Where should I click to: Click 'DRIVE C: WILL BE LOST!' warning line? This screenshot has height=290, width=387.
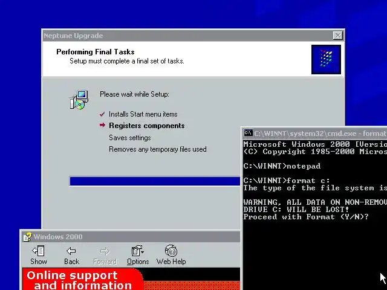[296, 210]
